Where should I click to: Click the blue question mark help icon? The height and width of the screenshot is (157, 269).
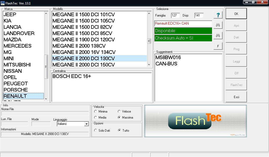click(218, 15)
